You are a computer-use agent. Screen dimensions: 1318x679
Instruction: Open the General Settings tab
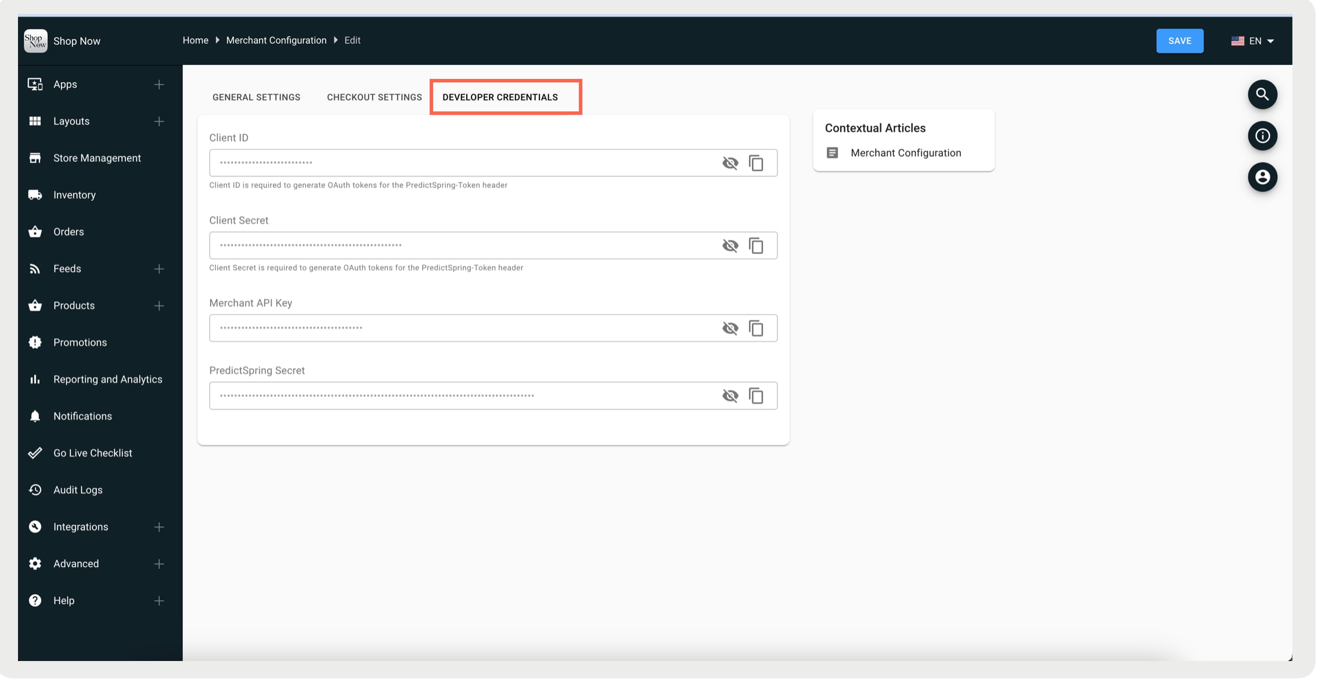256,97
